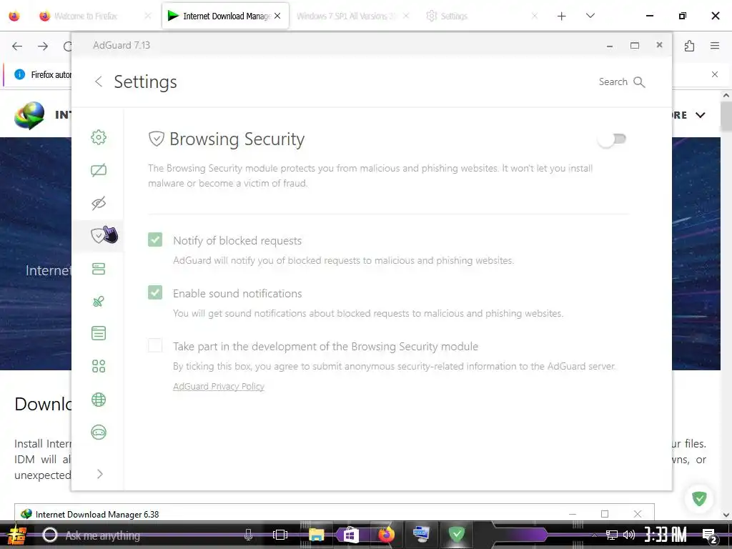Click Firefox forward navigation arrow
This screenshot has height=549, width=732.
coord(43,46)
